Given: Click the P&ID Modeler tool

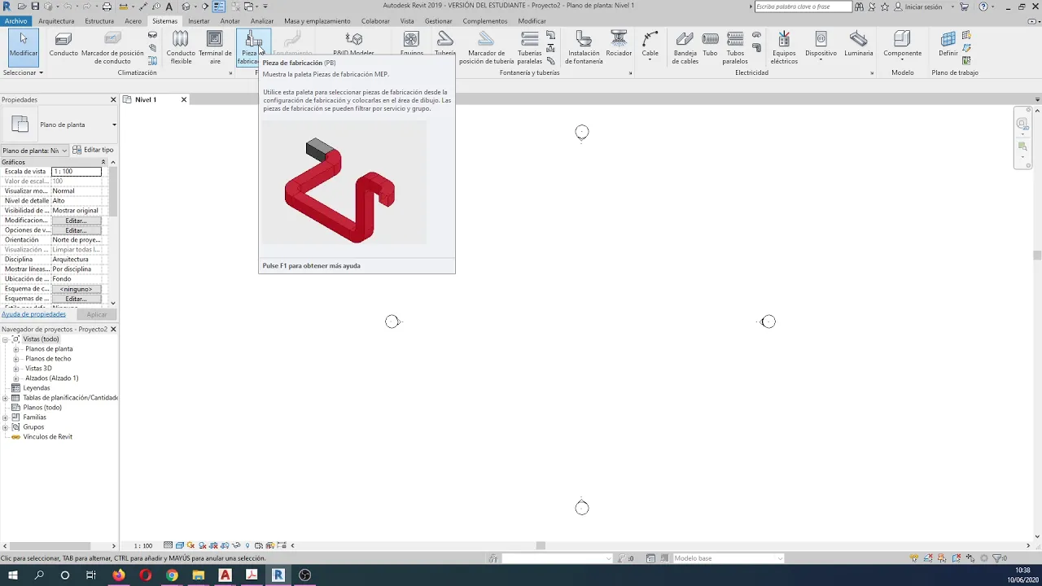Looking at the screenshot, I should [353, 45].
